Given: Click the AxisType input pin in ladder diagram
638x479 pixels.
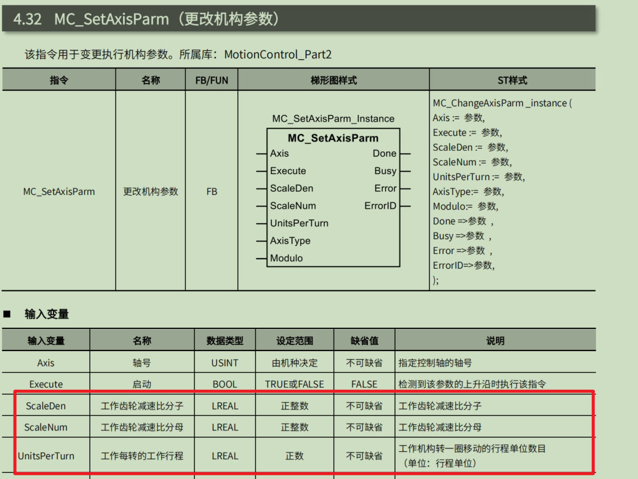Looking at the screenshot, I should coord(290,241).
